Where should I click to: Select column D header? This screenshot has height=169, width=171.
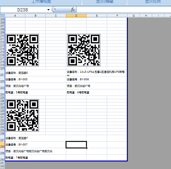[76, 16]
